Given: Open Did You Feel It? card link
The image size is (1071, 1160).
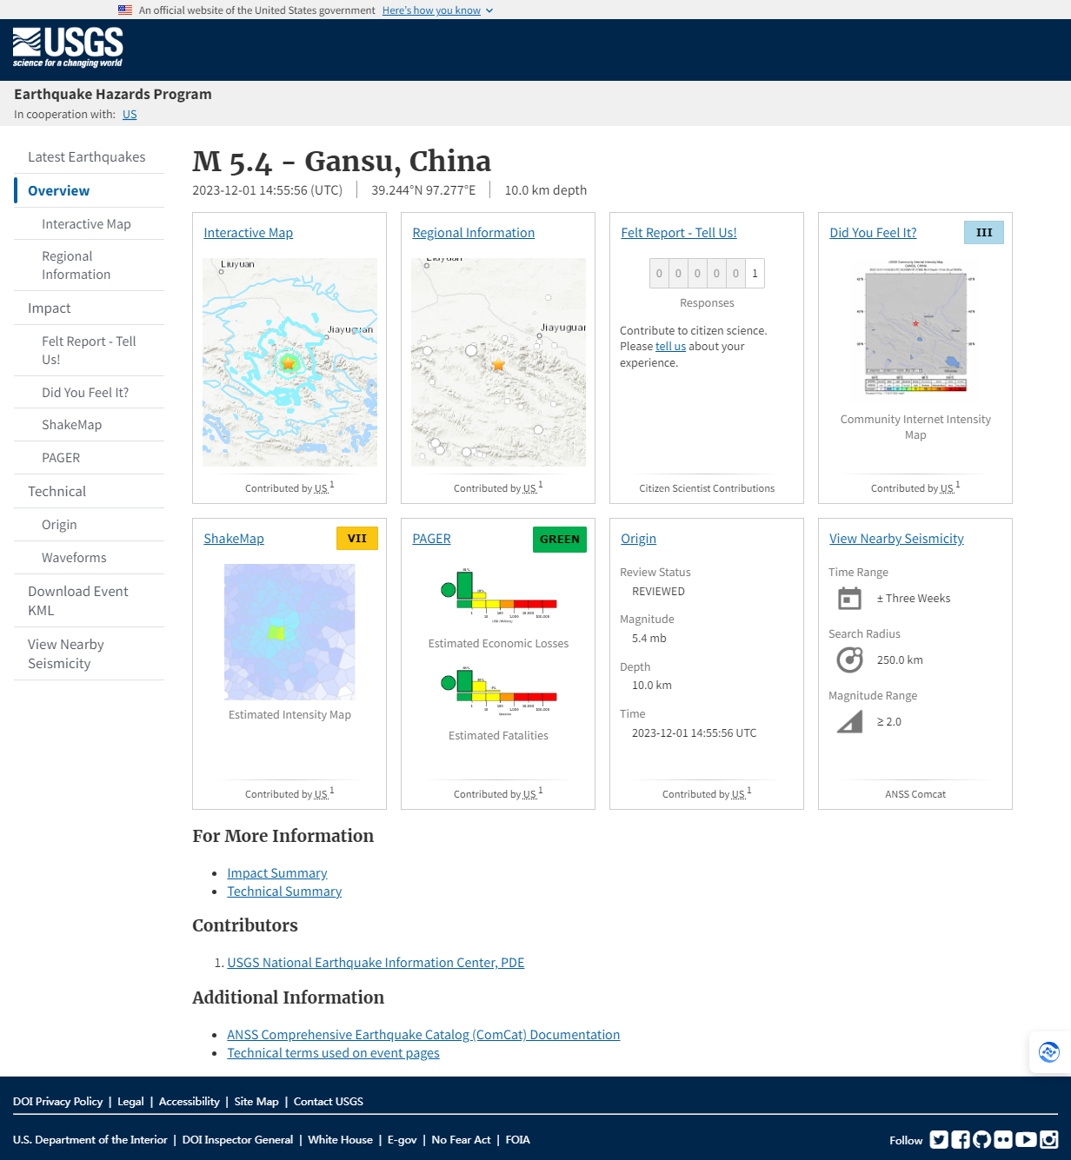Looking at the screenshot, I should click(873, 232).
